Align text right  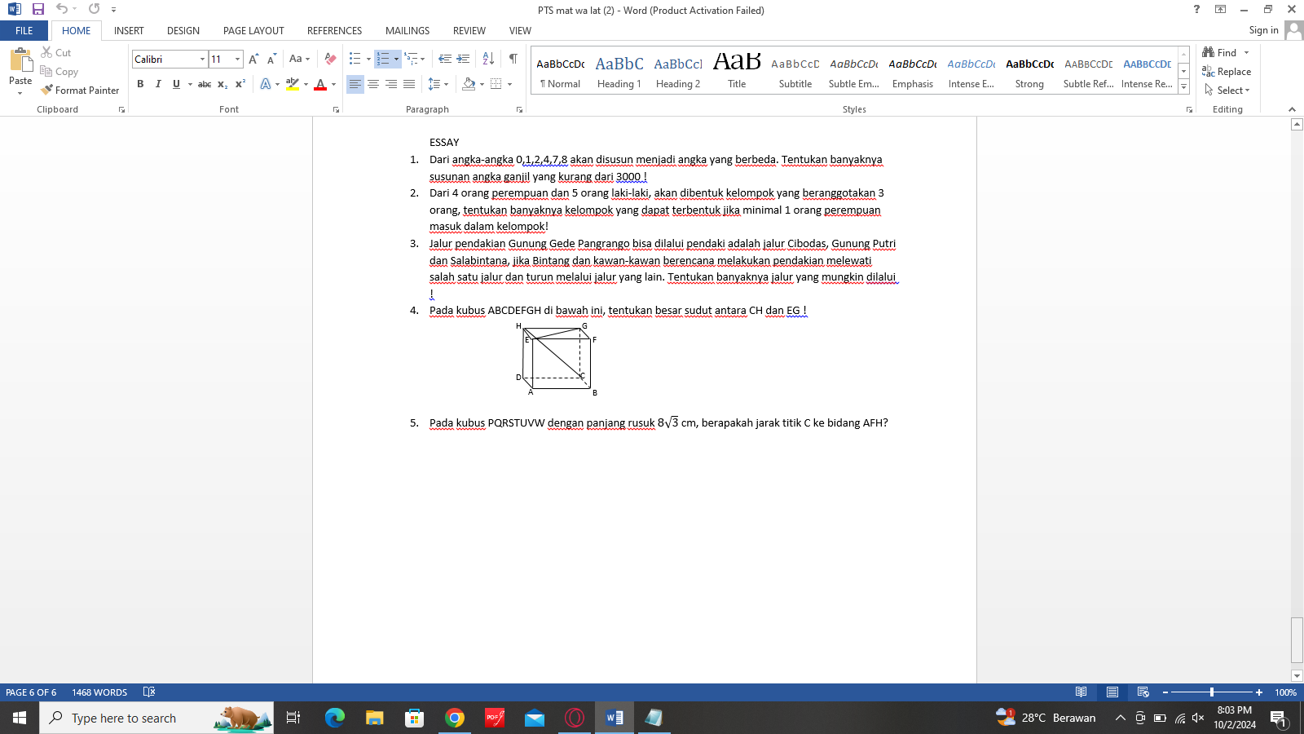click(x=391, y=84)
